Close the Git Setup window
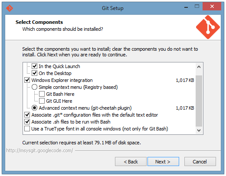Screen dimensions: 226x176 pos(212,6)
